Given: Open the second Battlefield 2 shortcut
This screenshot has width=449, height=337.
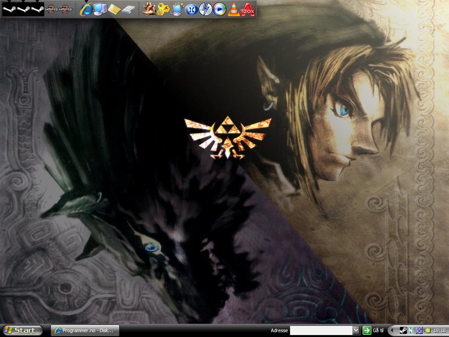Looking at the screenshot, I should pyautogui.click(x=65, y=10).
